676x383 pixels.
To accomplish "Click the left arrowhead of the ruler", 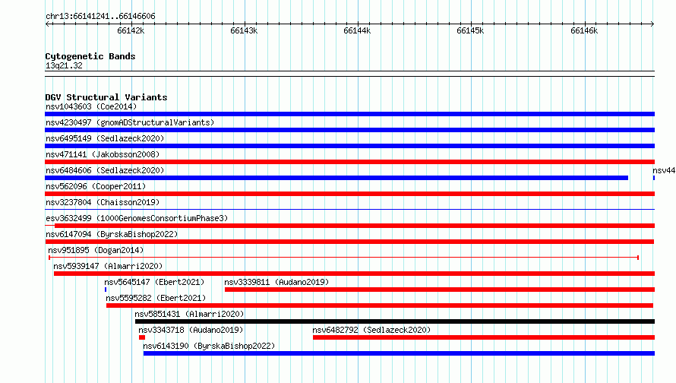I will tap(47, 24).
